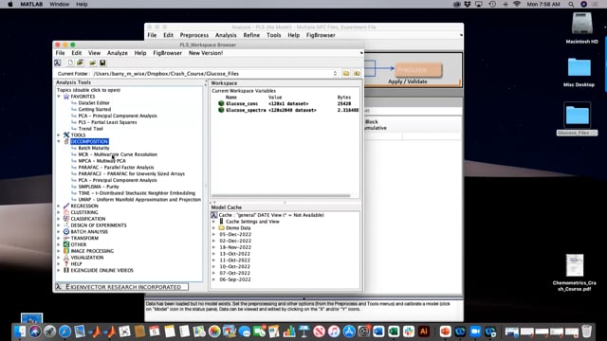
Task: Click the Eigenvector logo toolbar icon
Action: [x=58, y=63]
